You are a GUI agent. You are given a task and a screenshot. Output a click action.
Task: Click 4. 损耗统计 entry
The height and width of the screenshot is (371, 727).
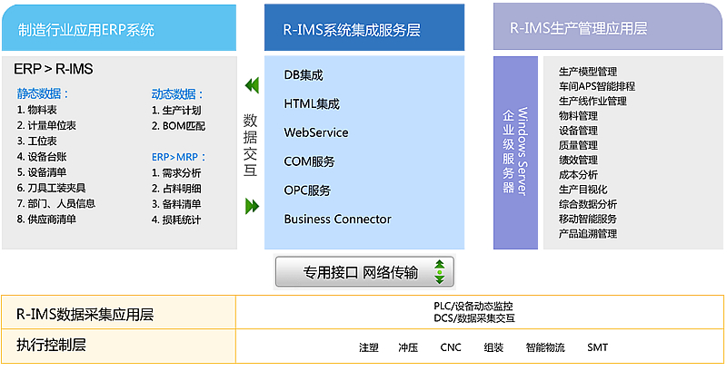point(176,220)
